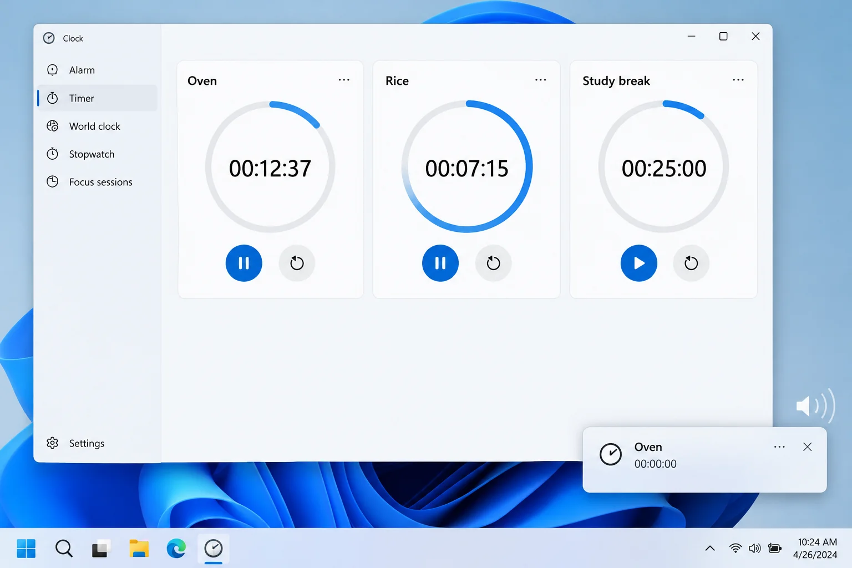Open more options on Oven notification

tap(779, 447)
